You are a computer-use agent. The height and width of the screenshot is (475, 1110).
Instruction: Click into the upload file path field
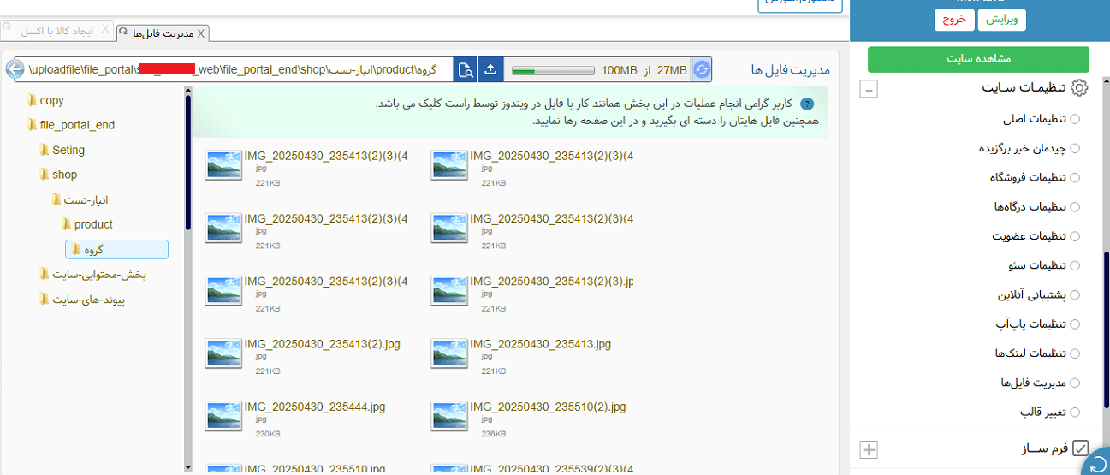click(x=233, y=69)
